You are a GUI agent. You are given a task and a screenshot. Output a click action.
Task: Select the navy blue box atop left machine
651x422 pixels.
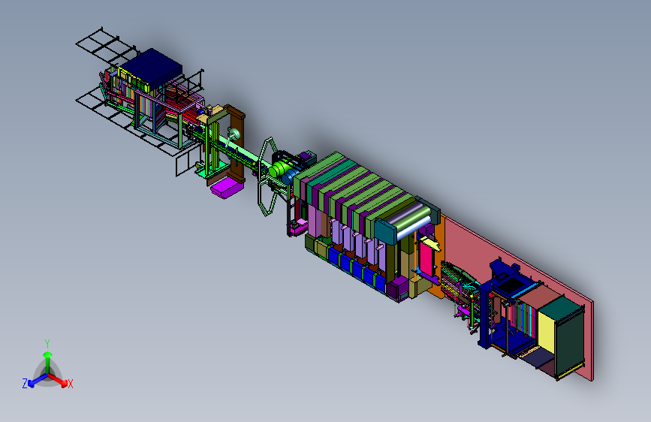click(152, 68)
